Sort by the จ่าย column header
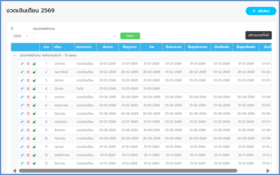Viewport: 280px width, 175px height. tap(151, 47)
